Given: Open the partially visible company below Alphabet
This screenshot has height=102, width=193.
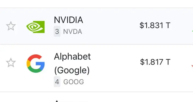Looking at the screenshot, I should coord(71,101).
